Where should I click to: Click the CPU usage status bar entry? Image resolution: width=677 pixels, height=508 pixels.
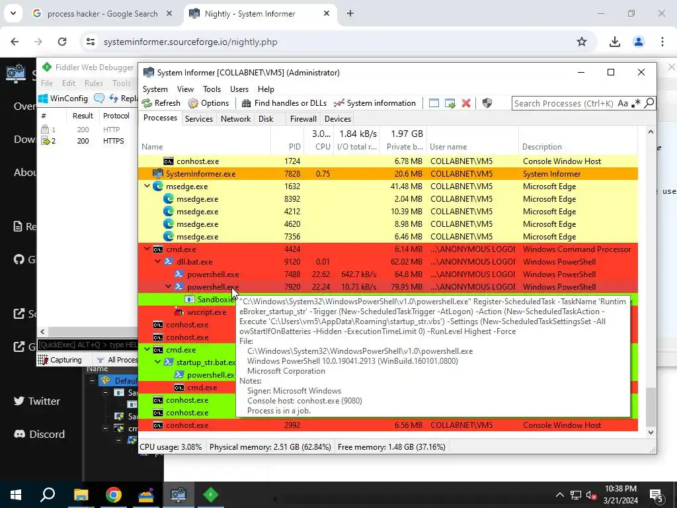[x=171, y=447]
